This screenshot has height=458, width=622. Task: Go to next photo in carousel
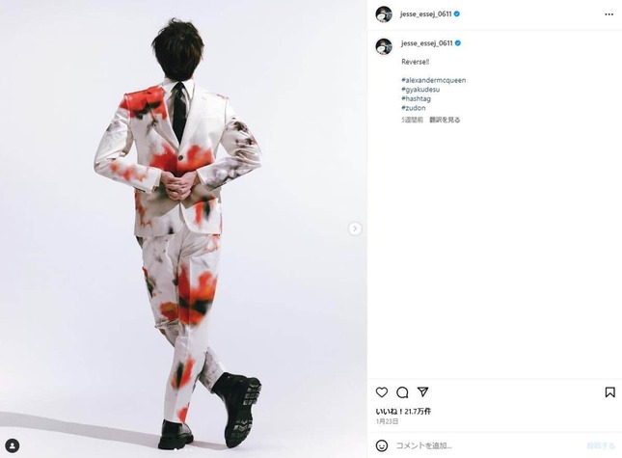355,229
